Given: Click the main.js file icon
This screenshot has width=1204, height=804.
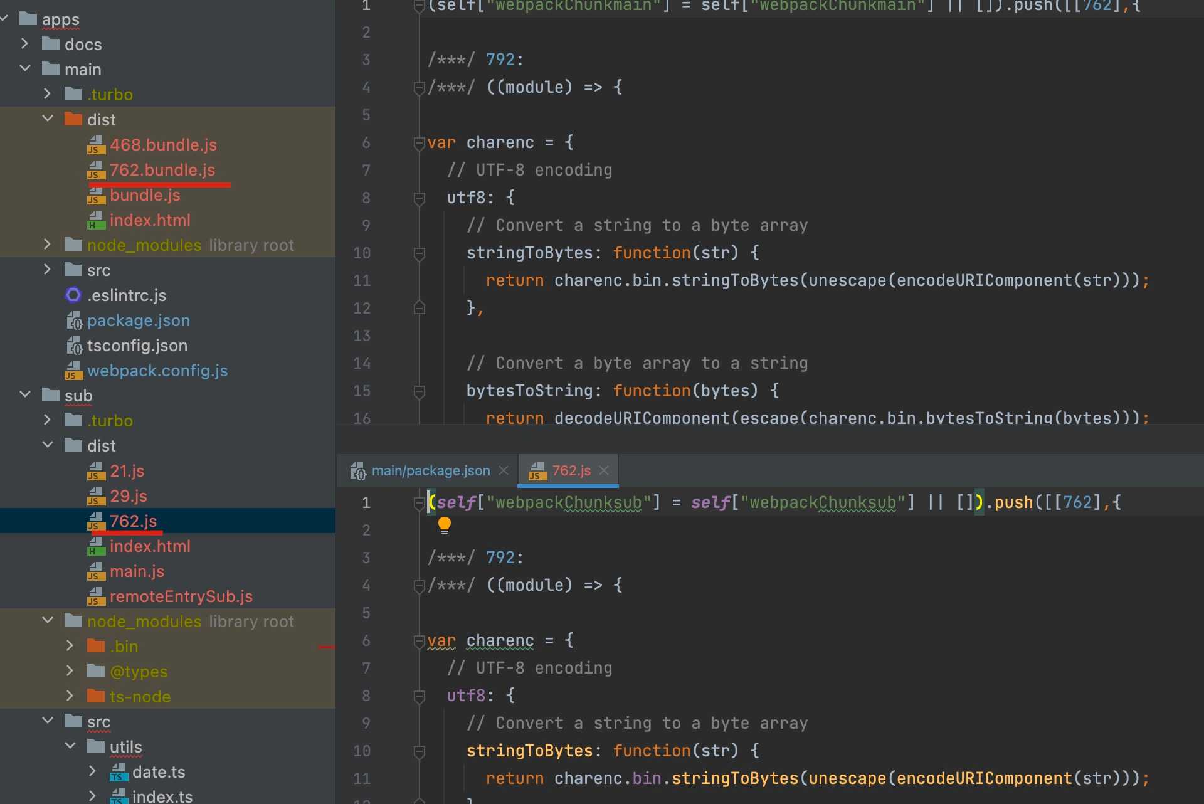Looking at the screenshot, I should (x=96, y=571).
